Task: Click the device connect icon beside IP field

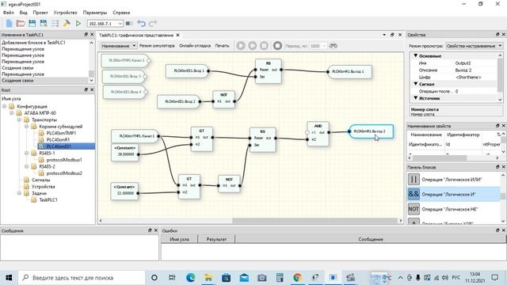Action: (129, 23)
